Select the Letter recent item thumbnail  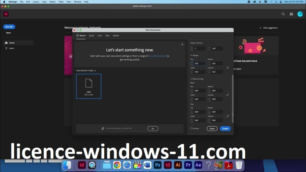coord(89,86)
